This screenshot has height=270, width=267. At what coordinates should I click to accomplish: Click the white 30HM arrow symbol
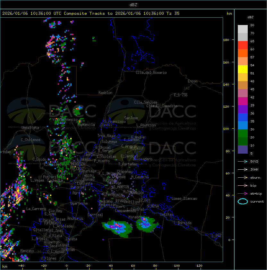pyautogui.click(x=243, y=169)
